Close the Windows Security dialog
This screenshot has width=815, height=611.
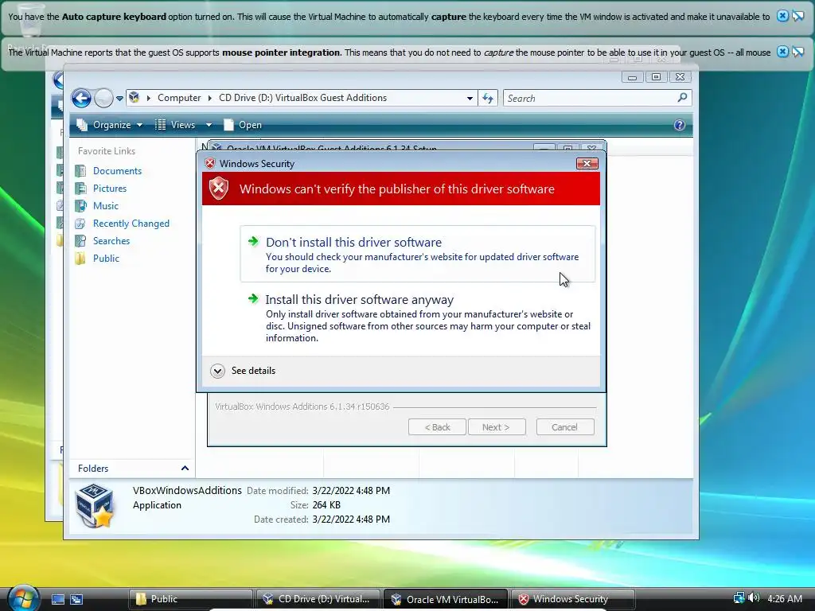[x=587, y=164]
